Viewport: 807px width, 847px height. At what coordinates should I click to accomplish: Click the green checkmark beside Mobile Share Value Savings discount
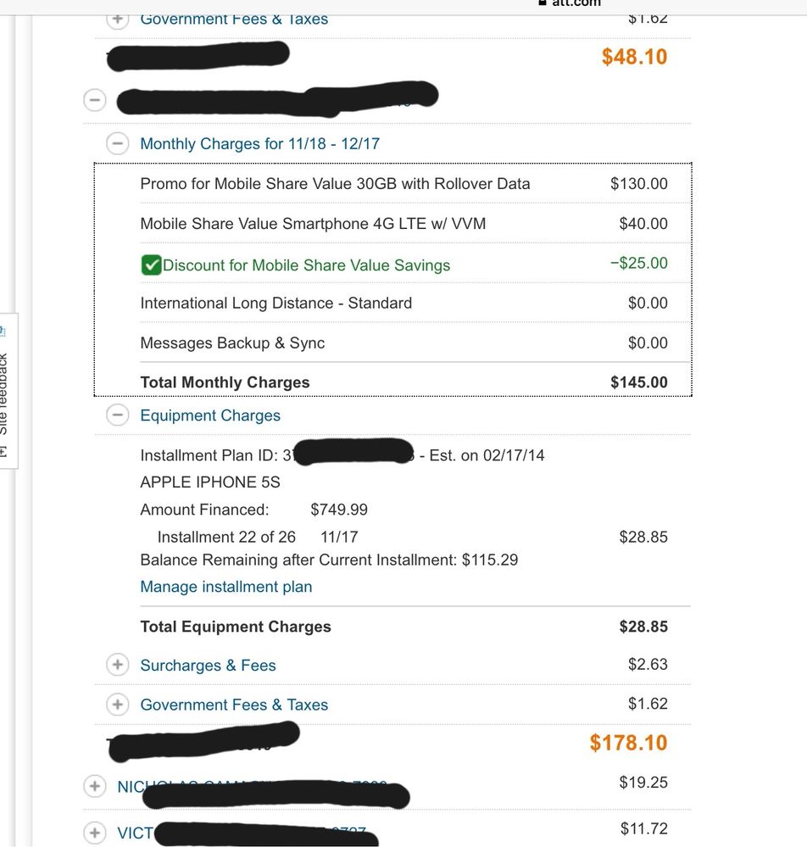click(x=150, y=264)
